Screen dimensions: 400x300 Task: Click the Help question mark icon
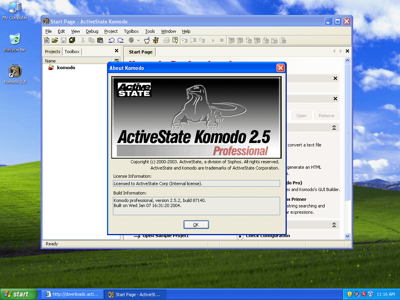click(175, 40)
